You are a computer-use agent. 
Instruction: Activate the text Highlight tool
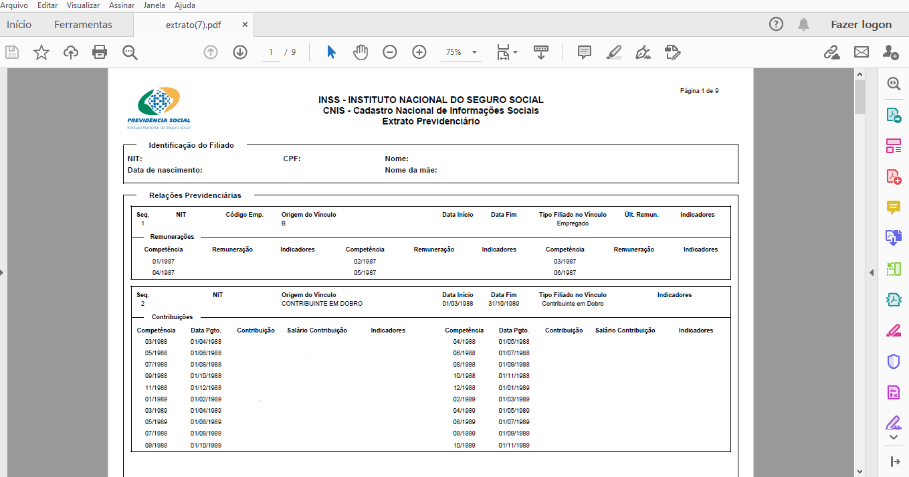point(614,52)
